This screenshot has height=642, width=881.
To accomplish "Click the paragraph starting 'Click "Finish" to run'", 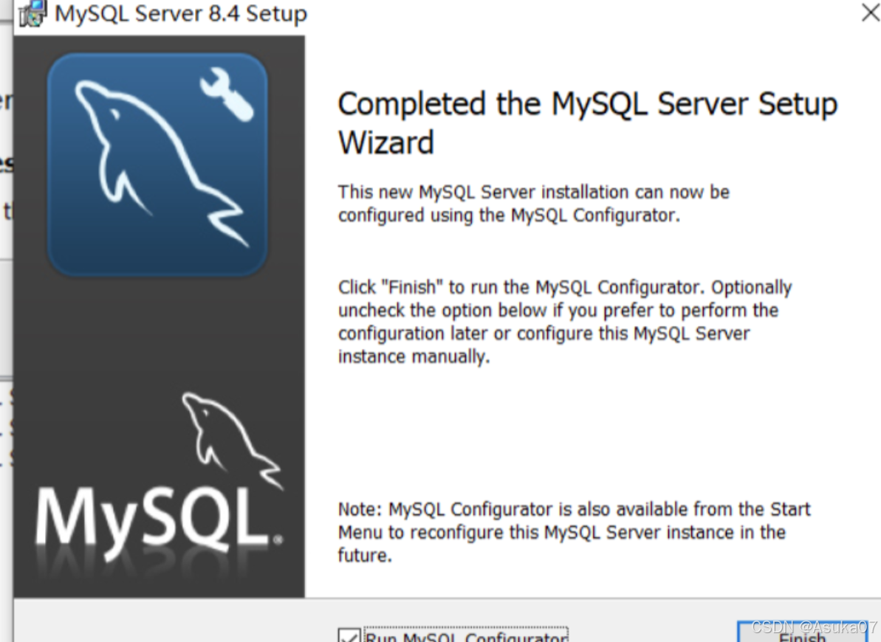I will [565, 322].
